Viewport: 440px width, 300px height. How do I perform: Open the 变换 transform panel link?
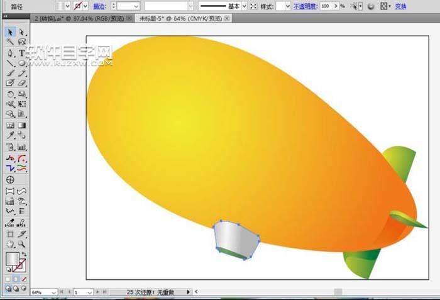click(x=401, y=6)
